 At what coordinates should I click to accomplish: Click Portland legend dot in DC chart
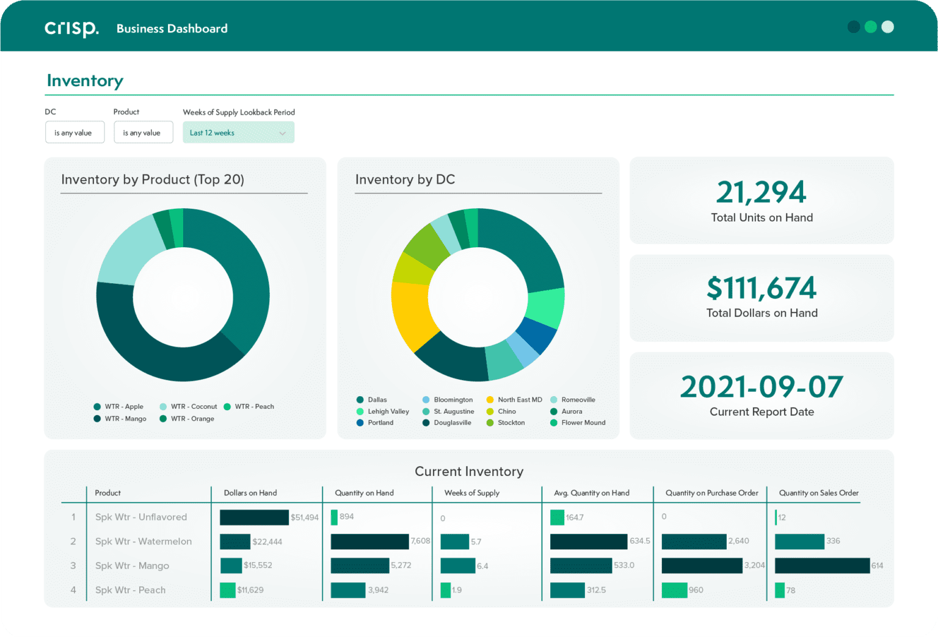click(360, 423)
